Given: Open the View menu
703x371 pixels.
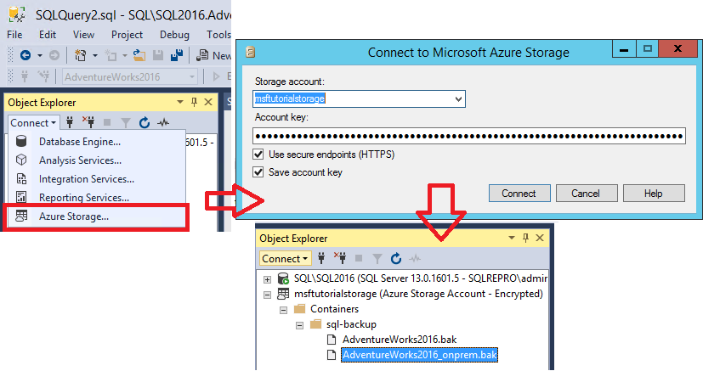Looking at the screenshot, I should point(83,35).
